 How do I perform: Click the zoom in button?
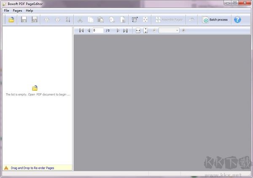(x=183, y=30)
